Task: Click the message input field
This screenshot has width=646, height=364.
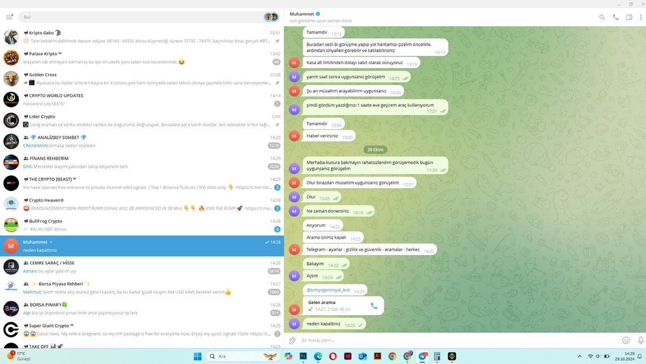Action: [458, 340]
